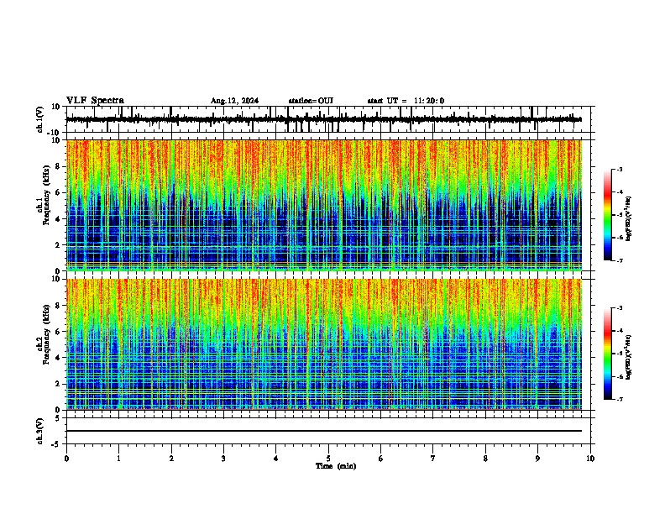Select the "start UT = 11:20: 0" text
Screen dimensions: 665x514
[x=406, y=101]
